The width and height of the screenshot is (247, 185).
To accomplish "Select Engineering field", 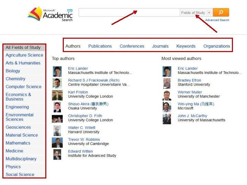I will click(17, 107).
